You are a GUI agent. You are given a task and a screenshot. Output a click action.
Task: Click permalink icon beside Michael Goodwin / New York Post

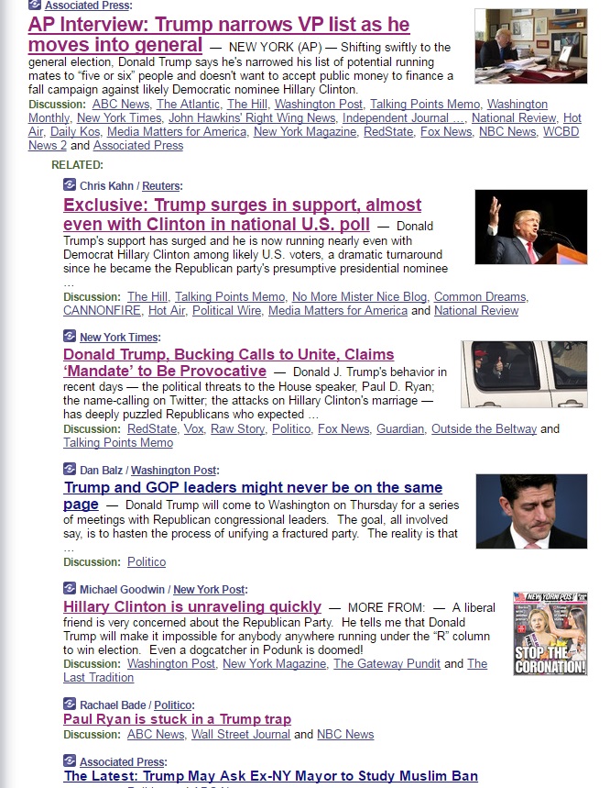tap(70, 589)
